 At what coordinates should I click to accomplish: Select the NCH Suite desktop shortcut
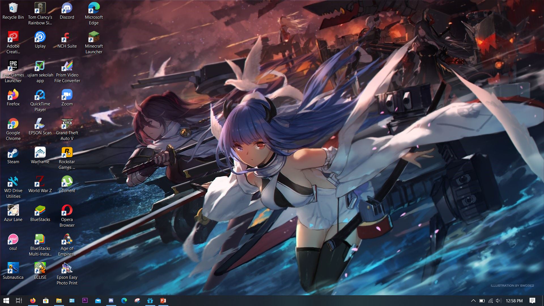click(x=67, y=40)
